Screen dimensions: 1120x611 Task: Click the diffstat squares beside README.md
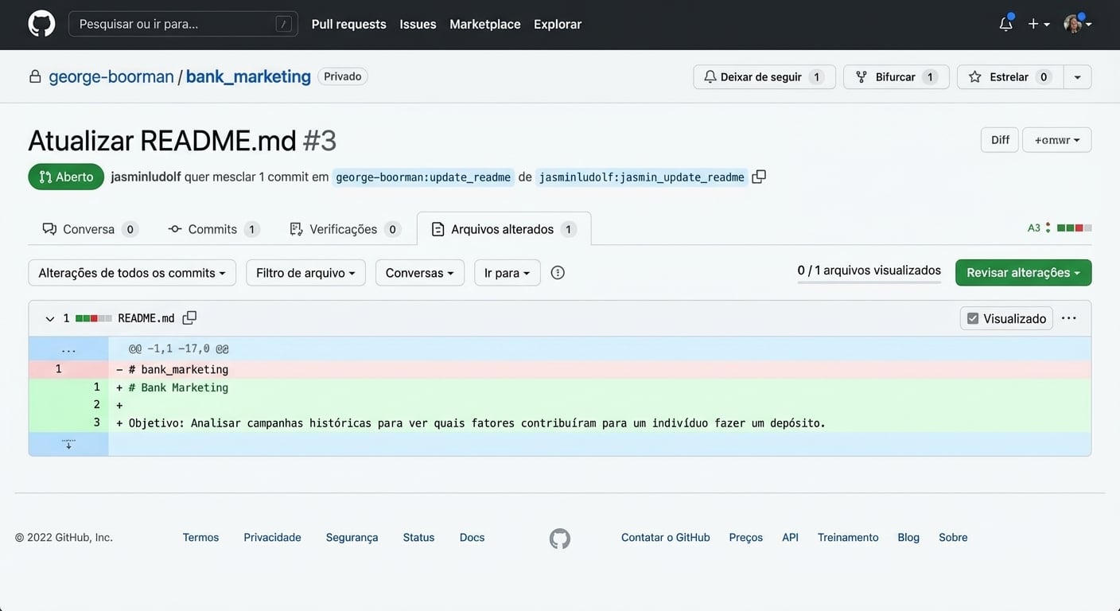click(x=94, y=318)
